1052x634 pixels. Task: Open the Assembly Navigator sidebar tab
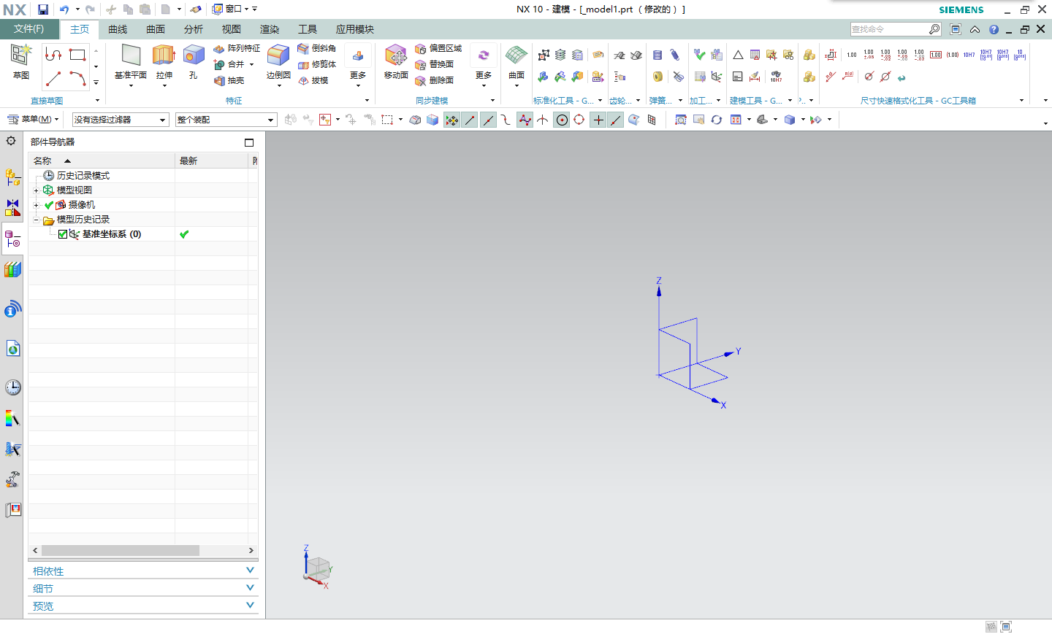click(x=12, y=177)
